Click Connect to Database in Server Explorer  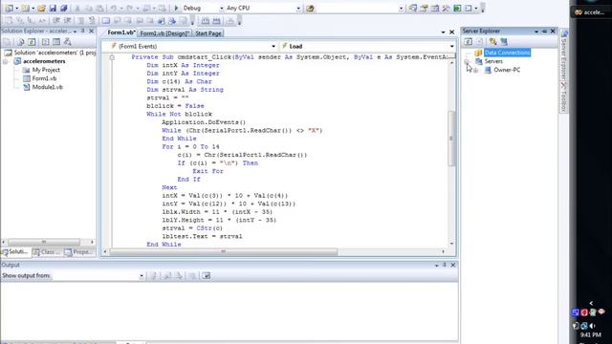[493, 41]
